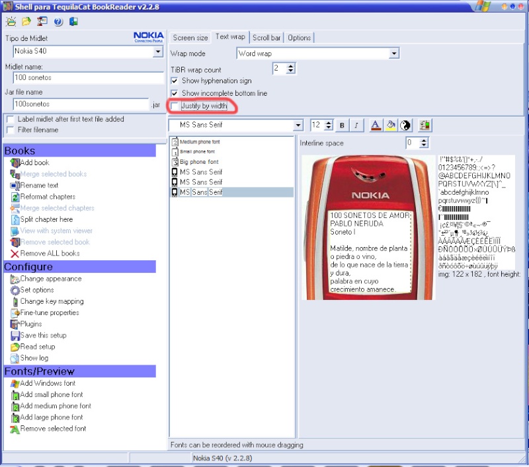Screen dimensions: 529x467
Task: Click the Set options gear icon
Action: click(15, 290)
